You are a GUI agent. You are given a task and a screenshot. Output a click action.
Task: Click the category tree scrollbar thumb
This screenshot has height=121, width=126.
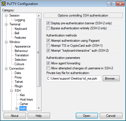[x=39, y=52]
